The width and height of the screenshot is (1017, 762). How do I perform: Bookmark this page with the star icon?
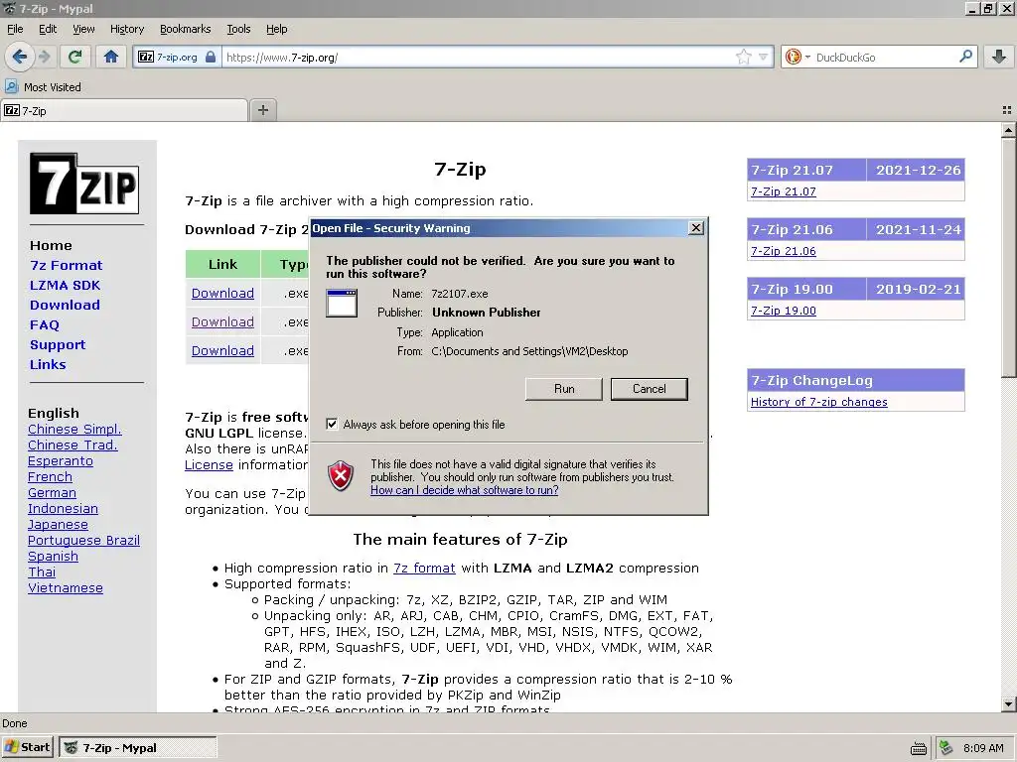pos(743,57)
